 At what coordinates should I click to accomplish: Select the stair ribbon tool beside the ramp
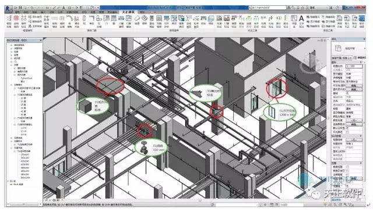(x=145, y=18)
